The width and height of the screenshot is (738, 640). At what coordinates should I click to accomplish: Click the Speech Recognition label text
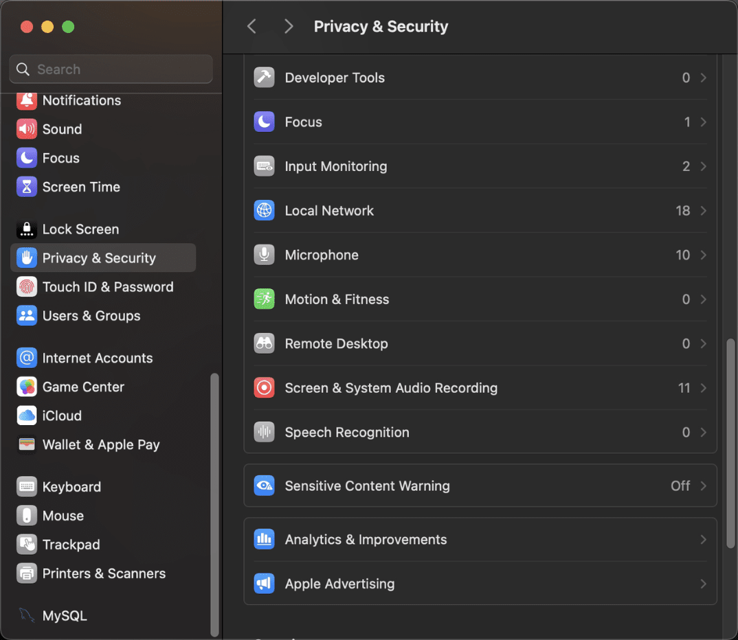point(347,432)
